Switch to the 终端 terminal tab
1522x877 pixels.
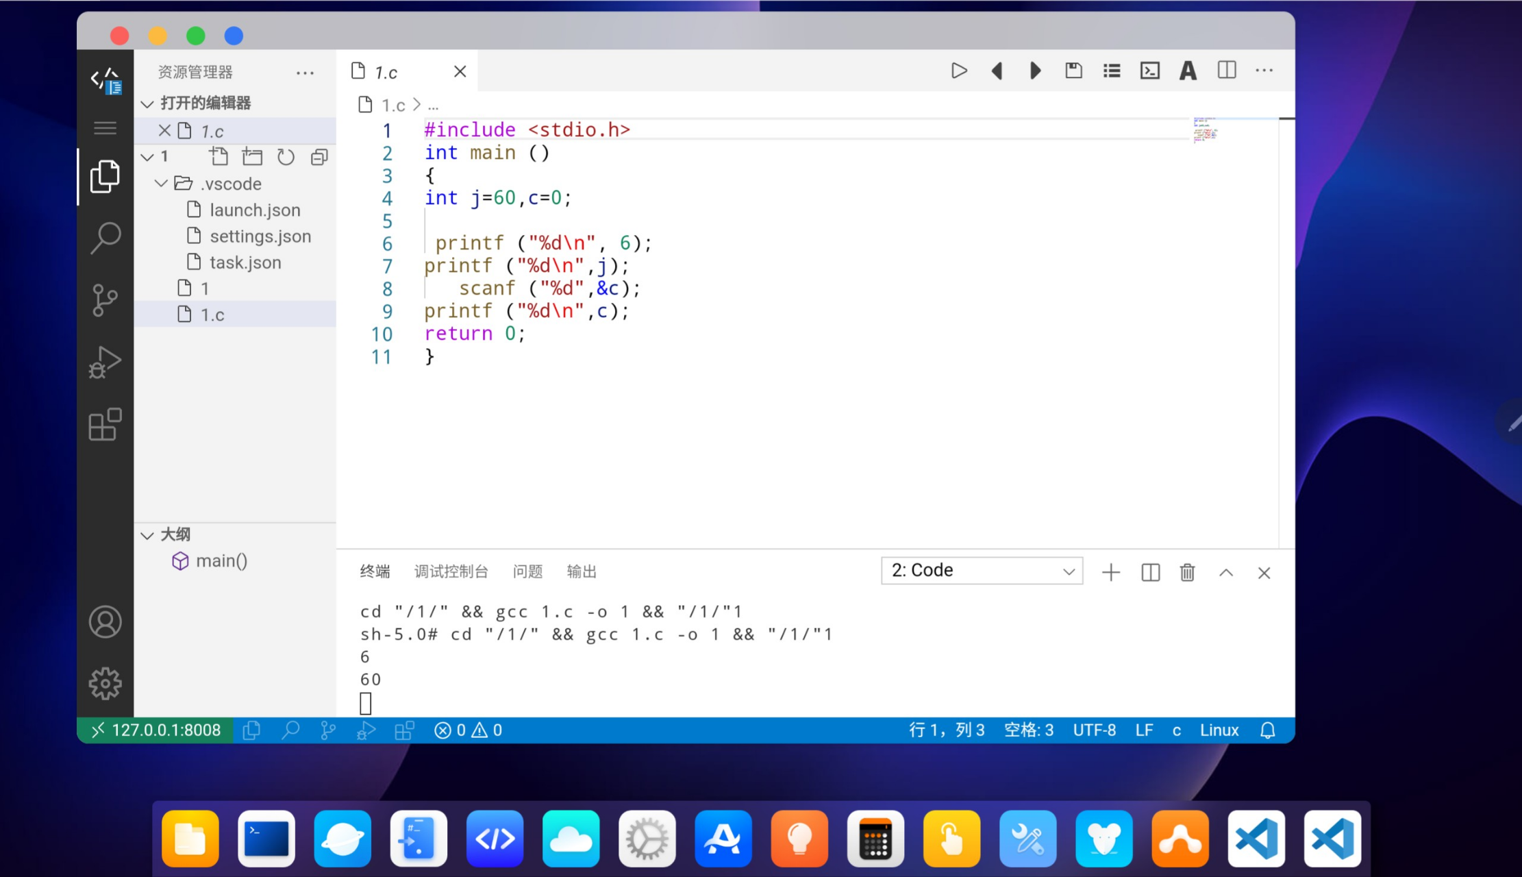click(375, 571)
